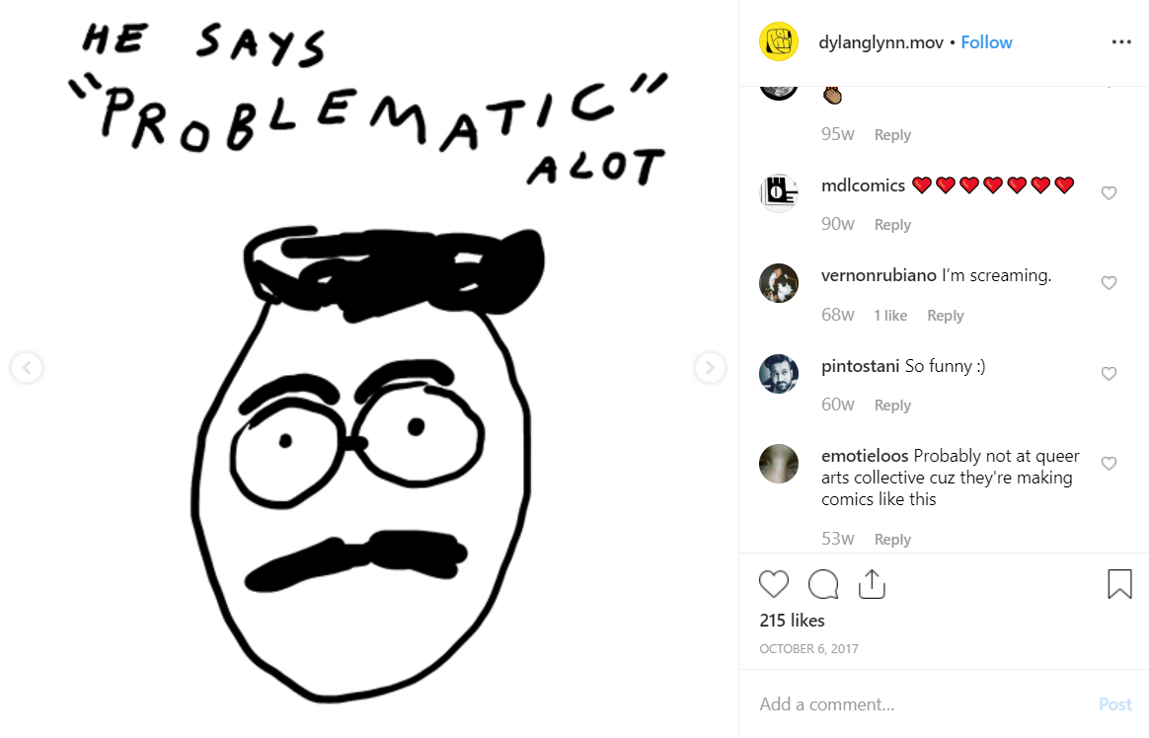
Task: Like pintostani's So funny comment
Action: (1109, 374)
